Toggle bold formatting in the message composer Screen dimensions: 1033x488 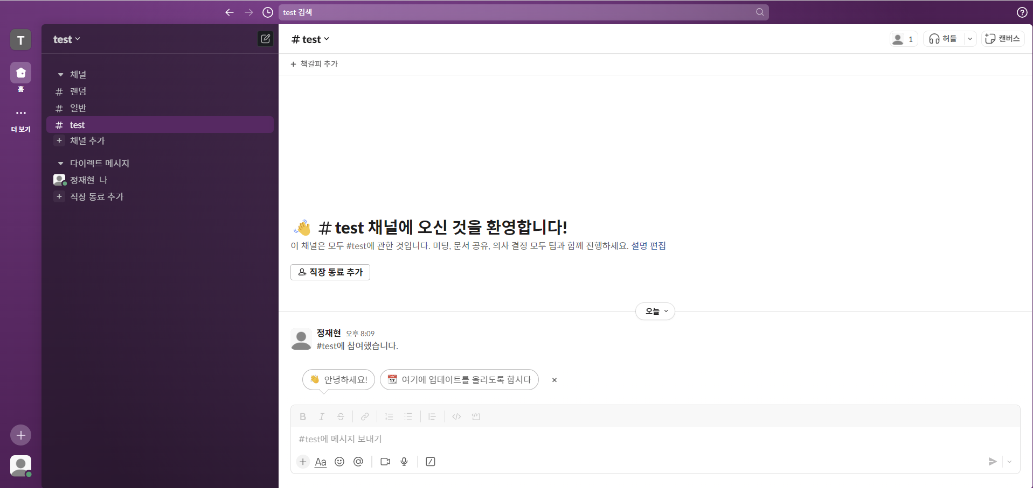(302, 416)
